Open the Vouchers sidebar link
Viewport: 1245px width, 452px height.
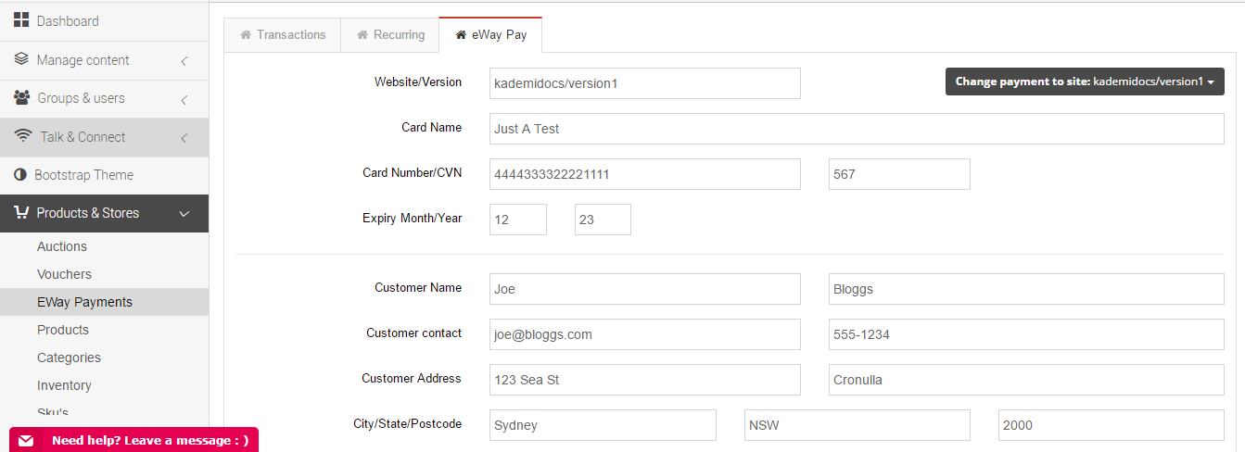click(x=64, y=274)
